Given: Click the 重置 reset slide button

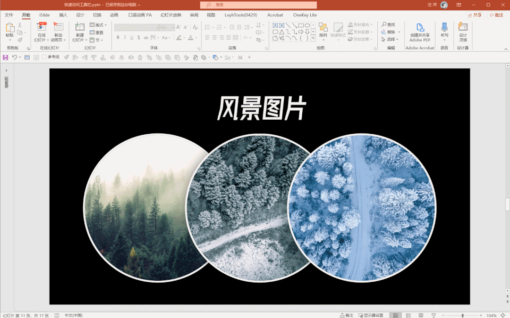Looking at the screenshot, I should pyautogui.click(x=97, y=33).
